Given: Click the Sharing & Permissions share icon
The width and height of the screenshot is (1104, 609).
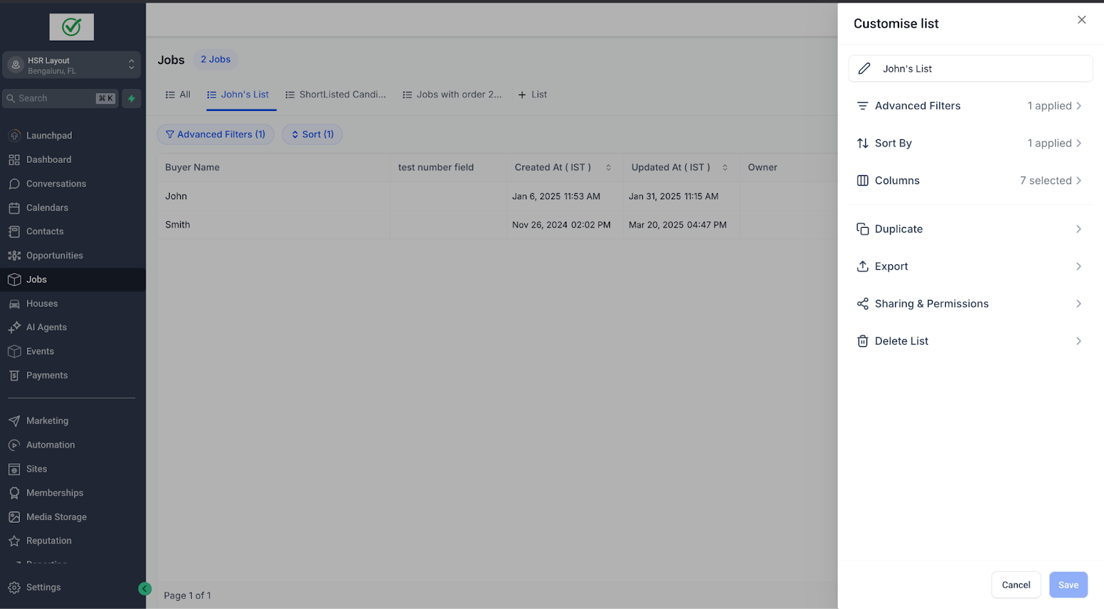Looking at the screenshot, I should tap(862, 304).
